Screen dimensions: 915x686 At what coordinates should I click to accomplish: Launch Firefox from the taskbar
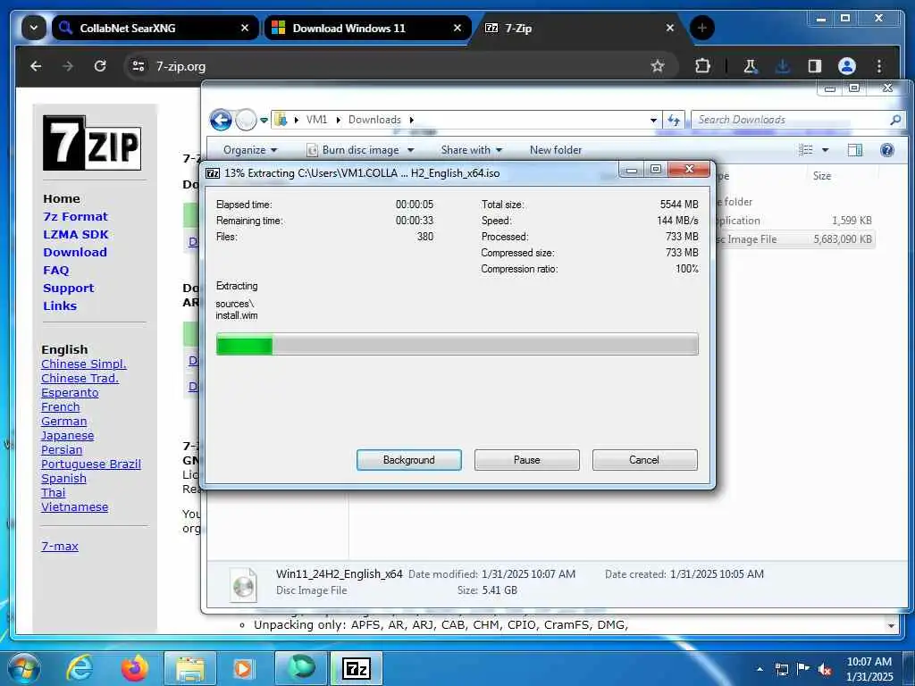click(135, 668)
